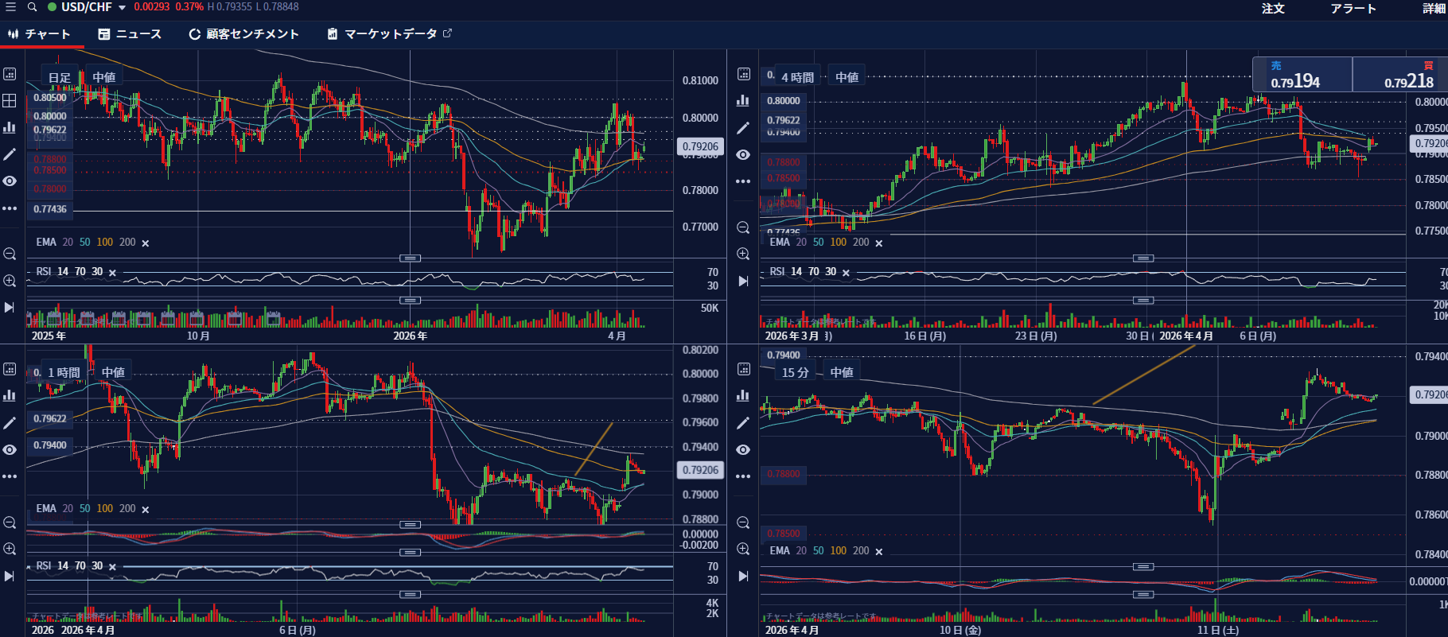This screenshot has height=637, width=1448.
Task: Open the 中値 price type dropdown on daily chart
Action: pyautogui.click(x=104, y=77)
